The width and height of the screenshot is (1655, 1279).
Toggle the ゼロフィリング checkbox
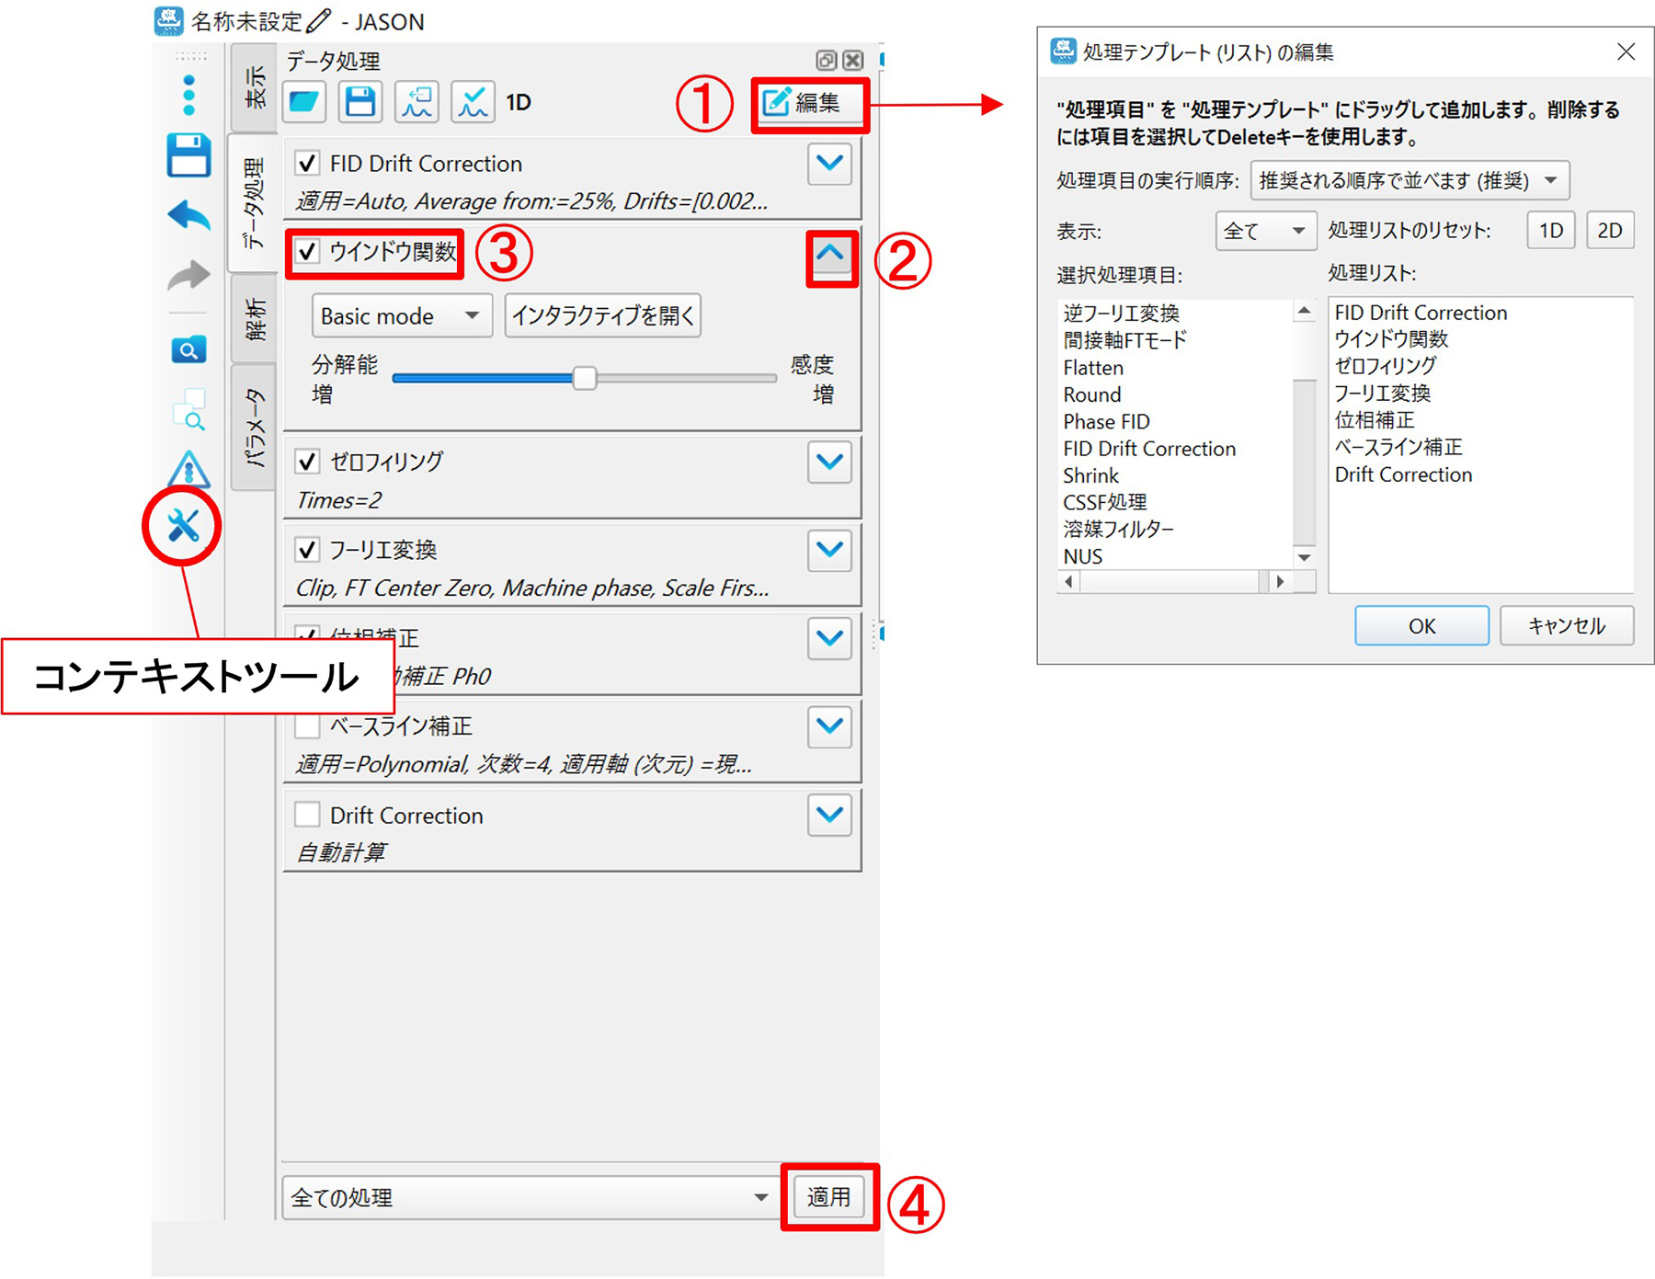point(307,461)
